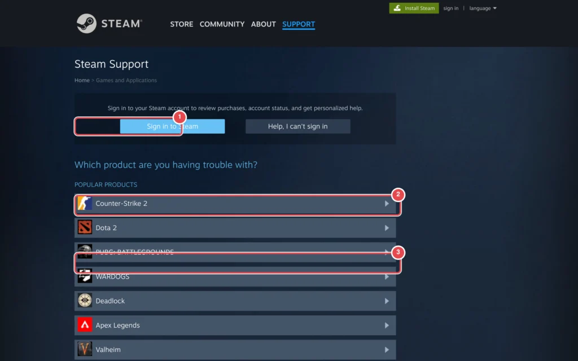
Task: Click the PUBG: BATTLEGROUNDS game icon
Action: [85, 252]
